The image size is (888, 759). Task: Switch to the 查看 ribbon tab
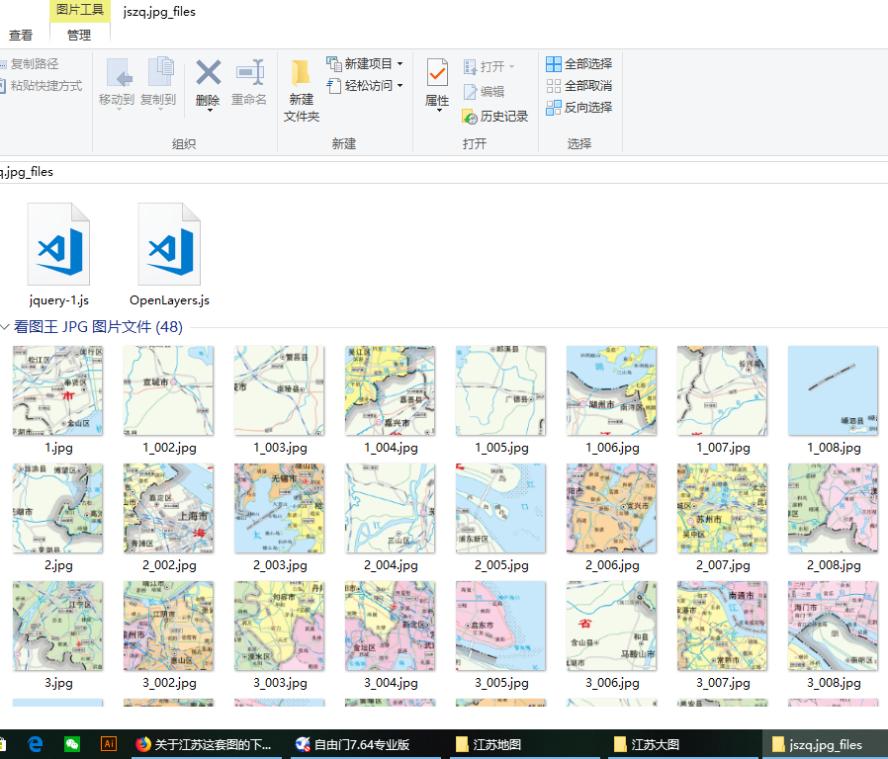21,35
